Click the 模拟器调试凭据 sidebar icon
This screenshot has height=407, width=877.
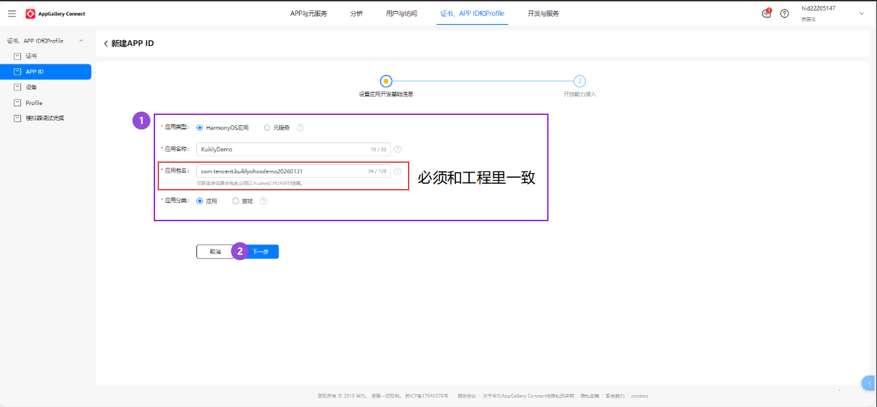[18, 118]
